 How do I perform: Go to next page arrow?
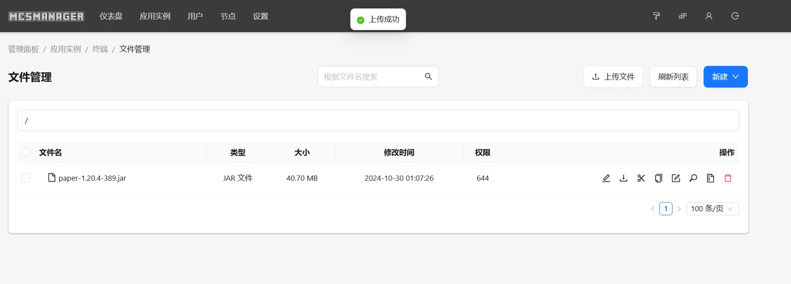point(679,209)
